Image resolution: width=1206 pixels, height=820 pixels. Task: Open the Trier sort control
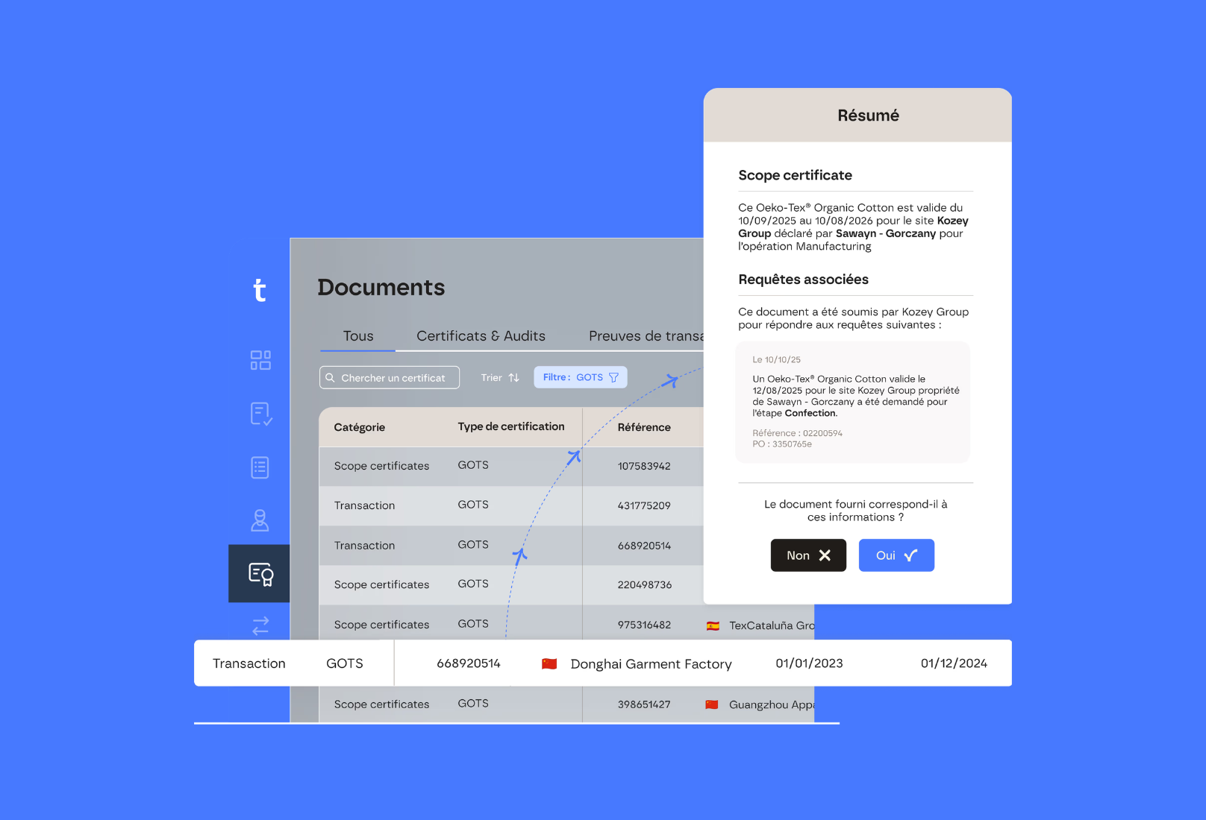coord(499,378)
